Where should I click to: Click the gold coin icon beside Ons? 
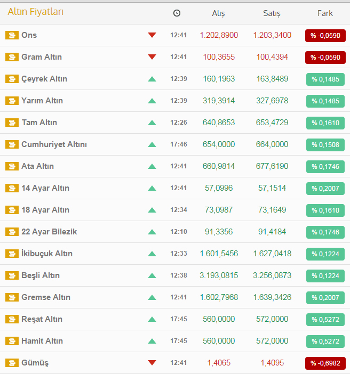tap(11, 35)
